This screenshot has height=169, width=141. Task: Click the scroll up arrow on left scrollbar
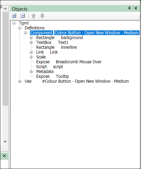[x=5, y=9]
